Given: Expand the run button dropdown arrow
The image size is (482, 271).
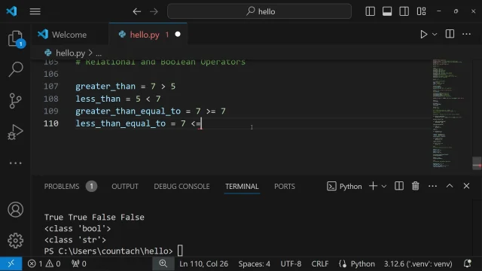Looking at the screenshot, I should pos(435,35).
